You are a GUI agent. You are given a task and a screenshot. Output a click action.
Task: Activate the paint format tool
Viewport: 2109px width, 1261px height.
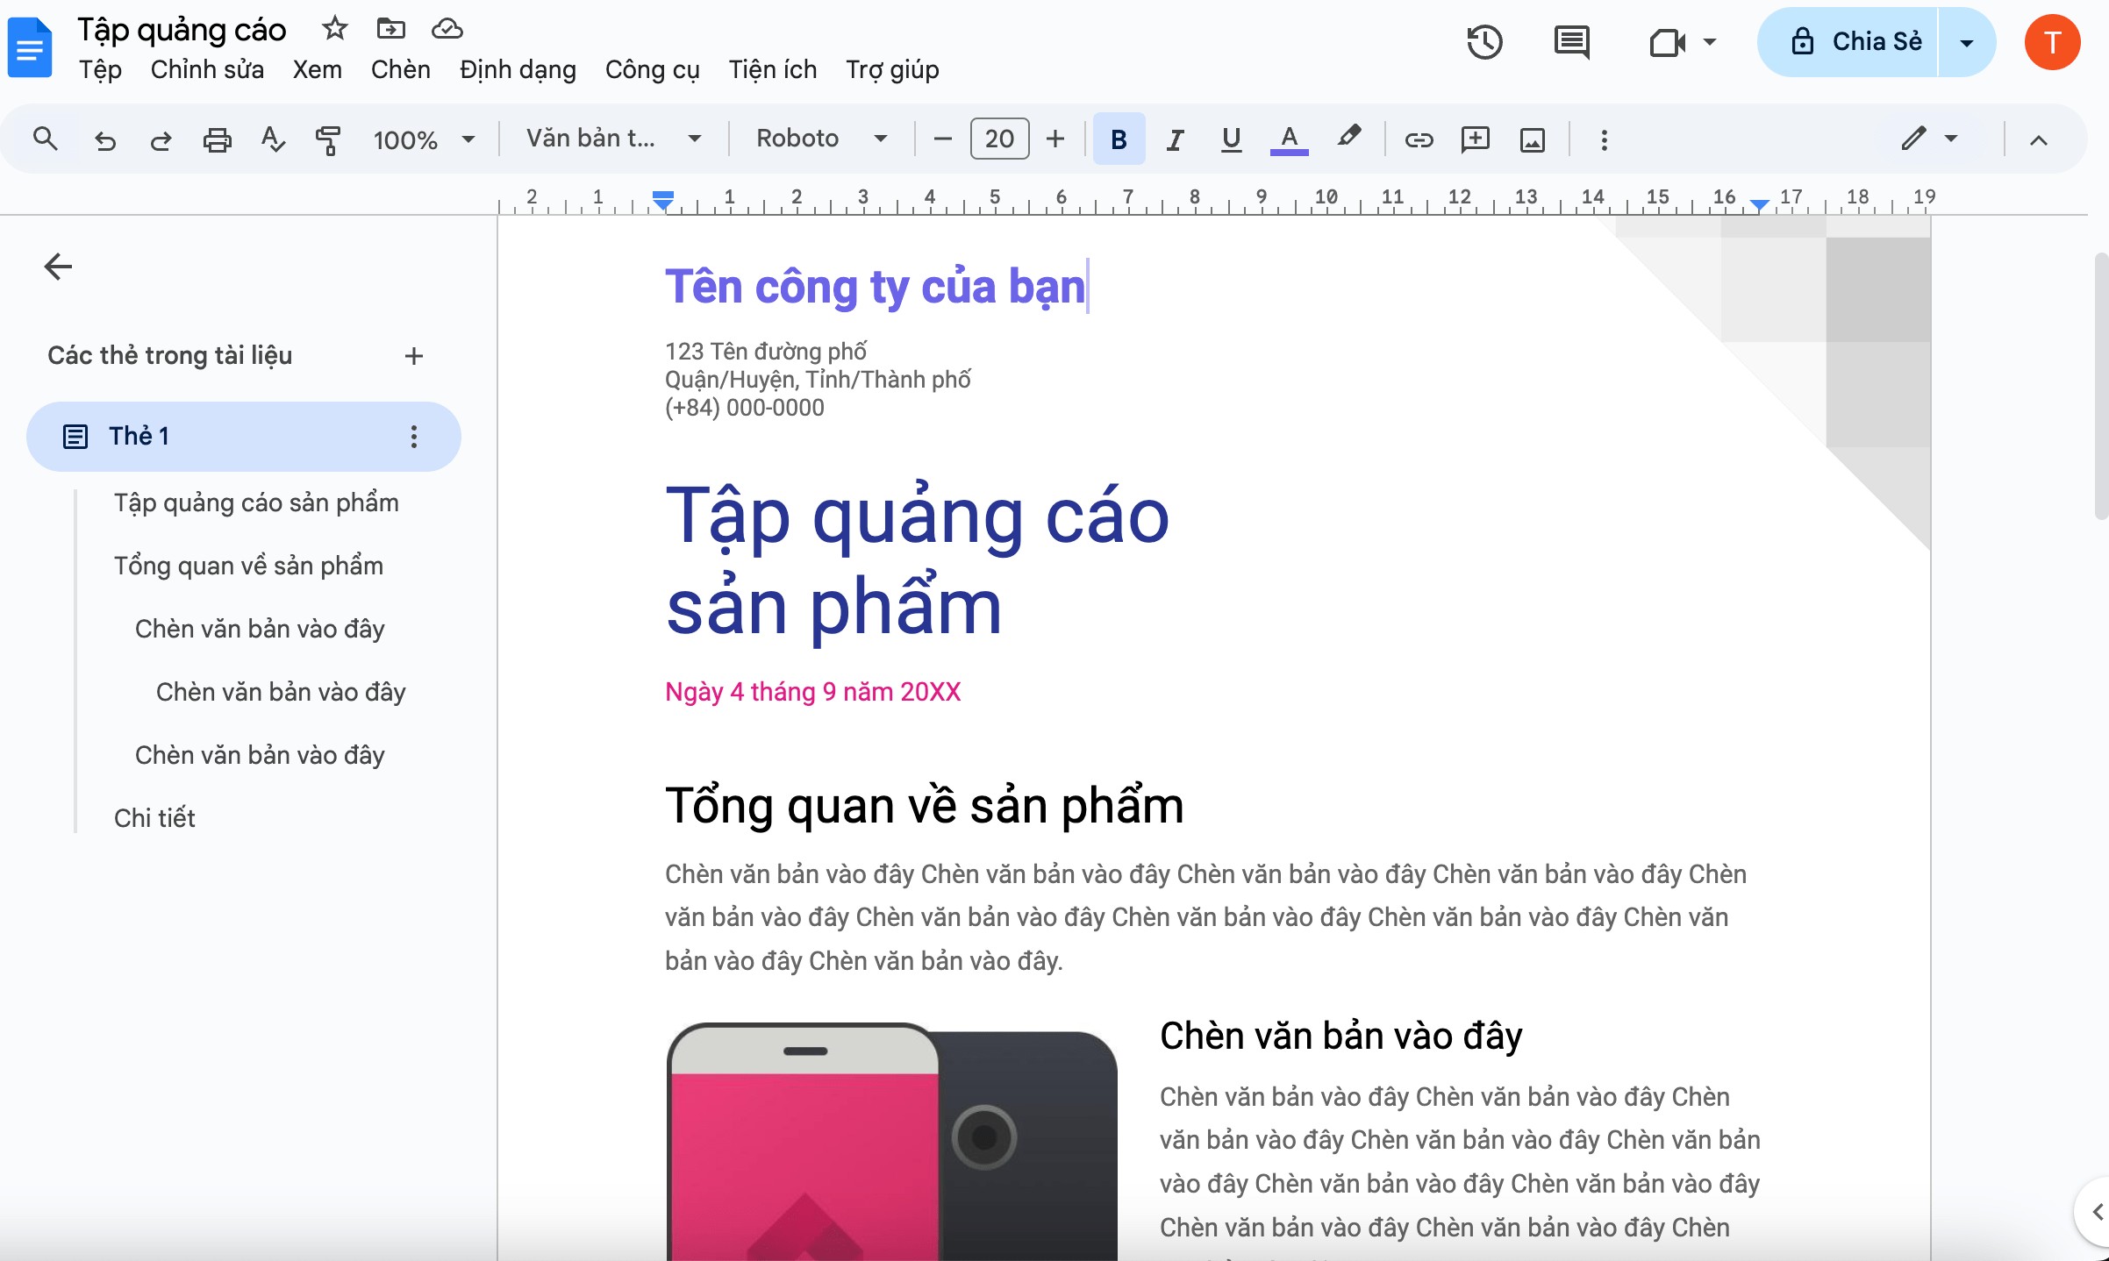328,140
